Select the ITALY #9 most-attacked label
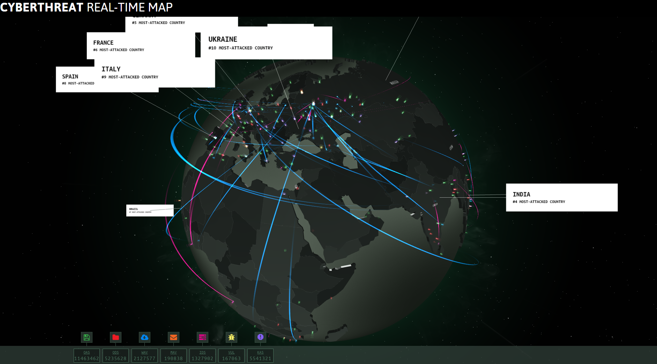This screenshot has width=657, height=364. tap(155, 73)
